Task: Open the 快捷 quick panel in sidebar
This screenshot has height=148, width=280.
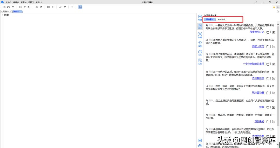Action: (200, 18)
